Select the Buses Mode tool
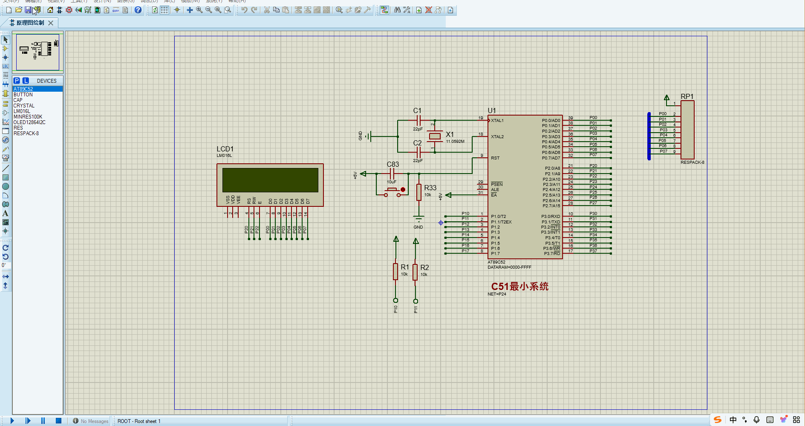Viewport: 805px width, 426px height. (x=6, y=84)
